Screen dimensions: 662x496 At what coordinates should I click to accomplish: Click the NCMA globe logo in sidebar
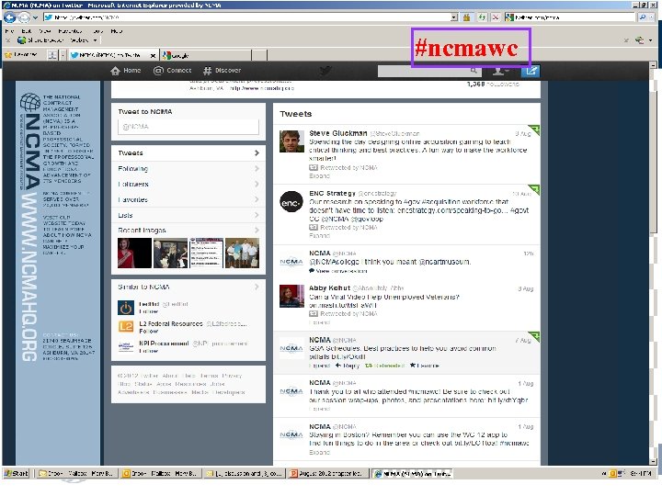tap(30, 103)
